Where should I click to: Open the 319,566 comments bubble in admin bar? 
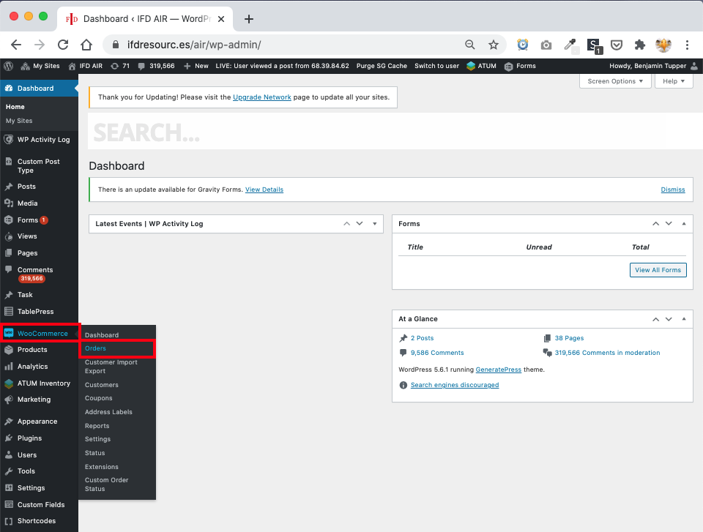point(156,66)
